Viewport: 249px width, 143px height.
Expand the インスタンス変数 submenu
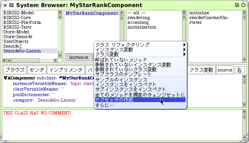[184, 50]
